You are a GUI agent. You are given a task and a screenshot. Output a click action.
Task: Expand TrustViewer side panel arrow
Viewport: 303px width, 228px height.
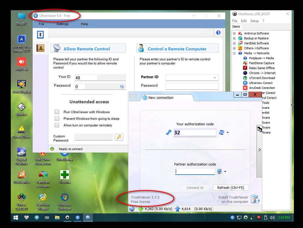(x=260, y=150)
